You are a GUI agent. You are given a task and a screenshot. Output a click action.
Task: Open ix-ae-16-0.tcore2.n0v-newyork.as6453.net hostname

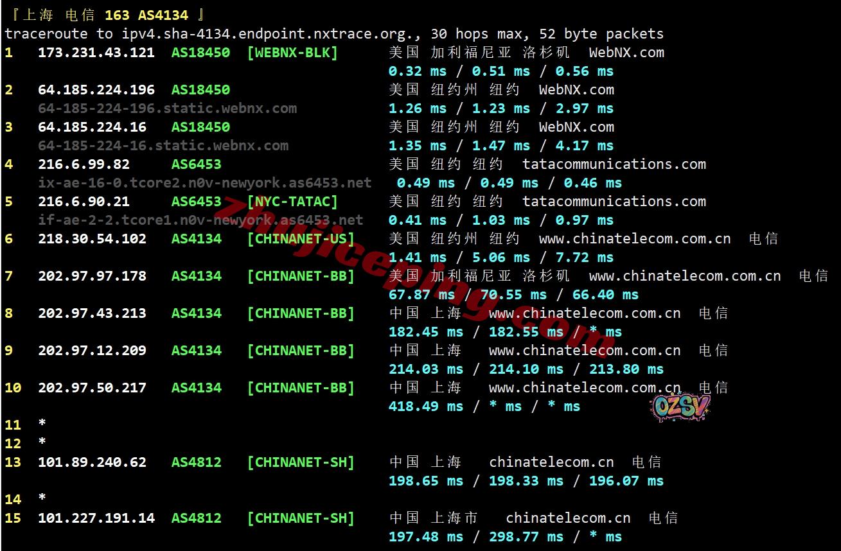[204, 183]
